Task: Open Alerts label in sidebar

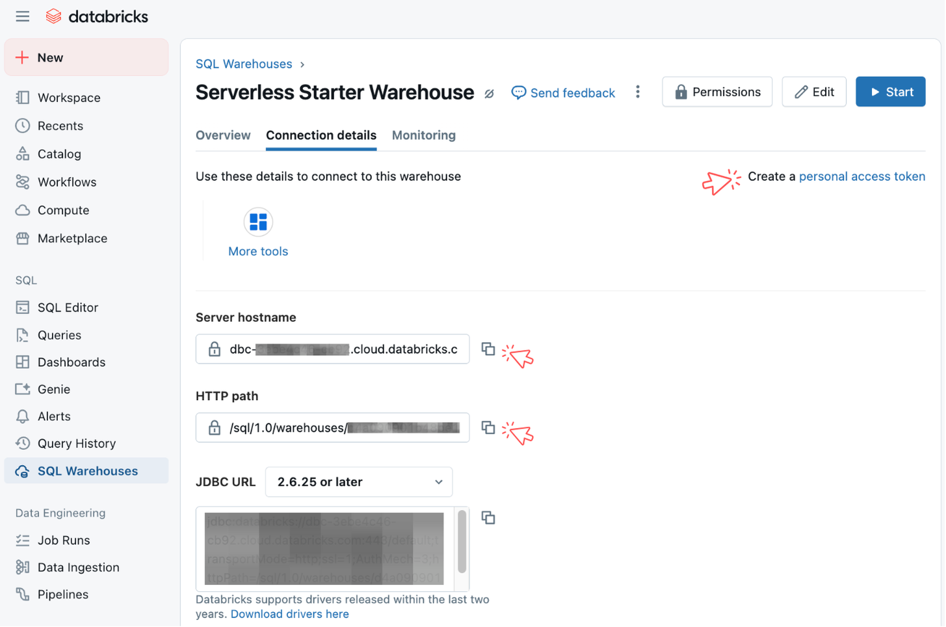Action: point(54,416)
